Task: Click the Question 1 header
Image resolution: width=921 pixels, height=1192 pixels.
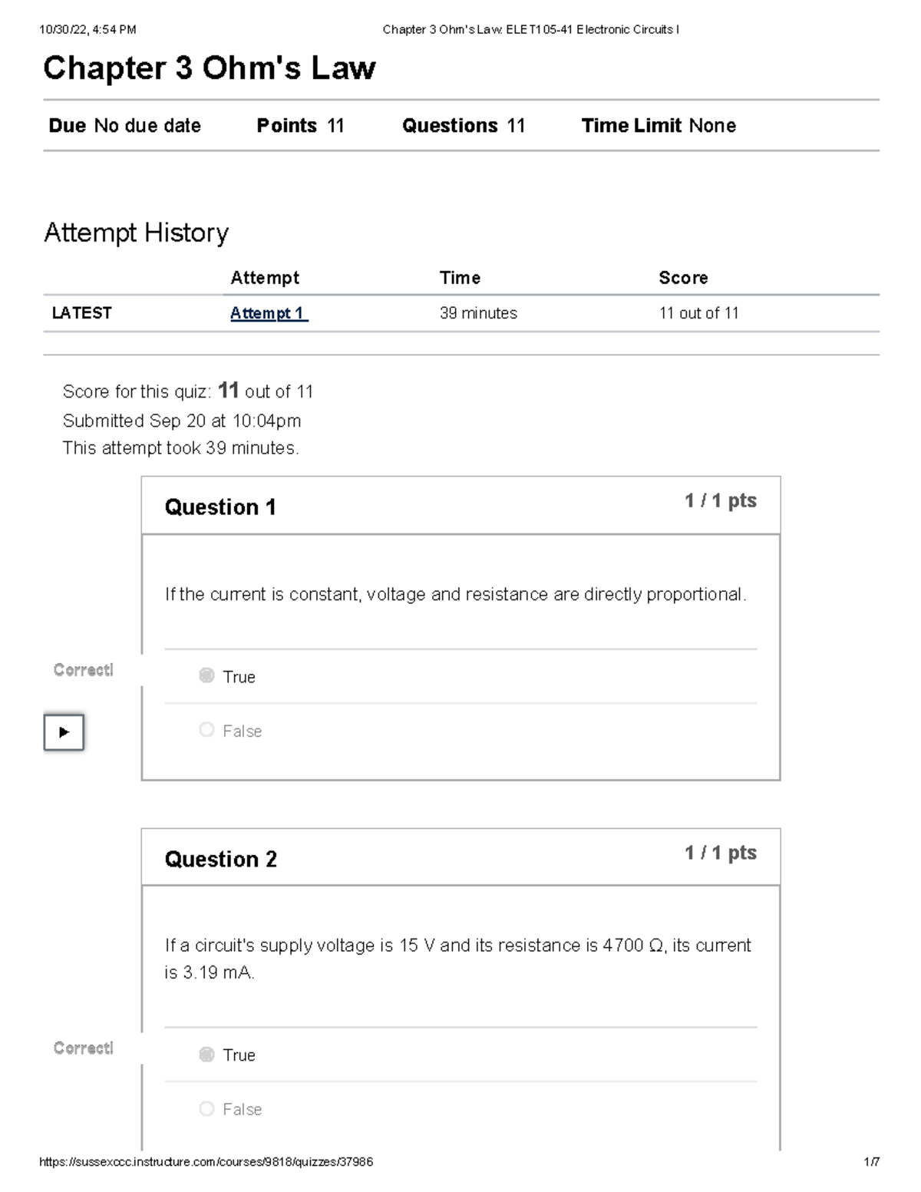Action: 220,507
